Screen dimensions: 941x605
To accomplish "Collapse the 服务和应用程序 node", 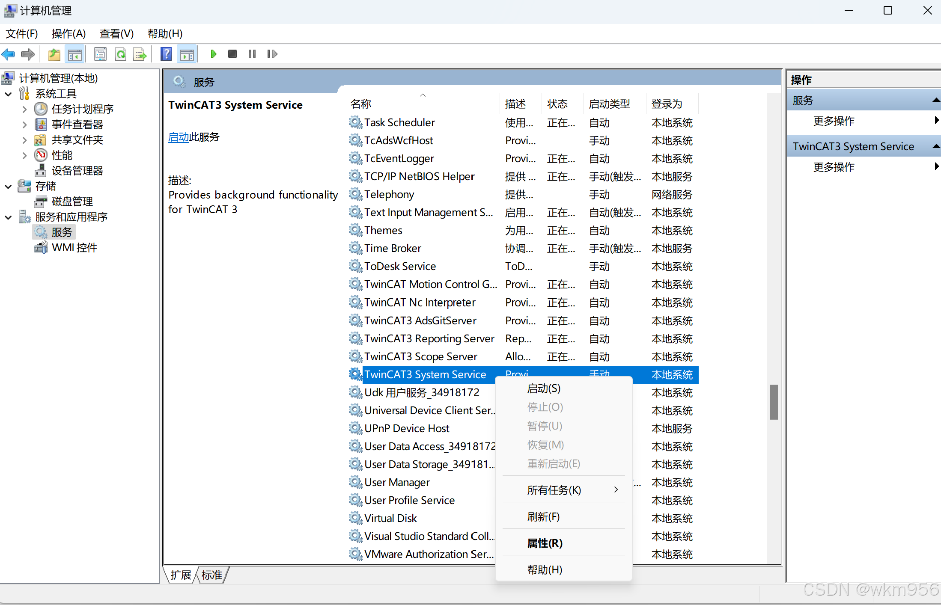I will [x=8, y=217].
